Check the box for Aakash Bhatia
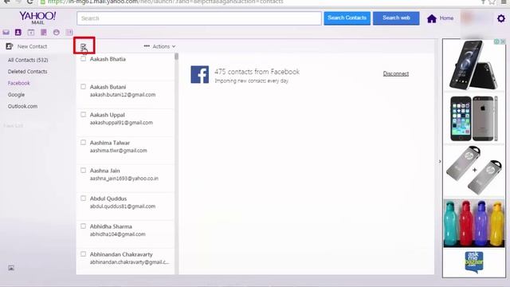 [x=83, y=58]
